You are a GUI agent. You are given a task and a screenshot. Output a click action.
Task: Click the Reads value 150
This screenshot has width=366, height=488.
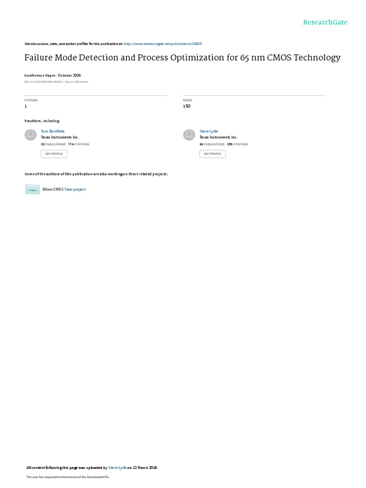coord(186,106)
